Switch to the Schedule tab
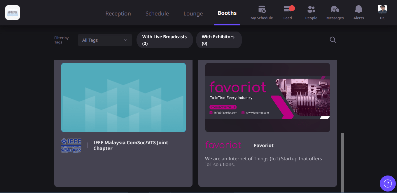This screenshot has width=397, height=193. pyautogui.click(x=157, y=13)
